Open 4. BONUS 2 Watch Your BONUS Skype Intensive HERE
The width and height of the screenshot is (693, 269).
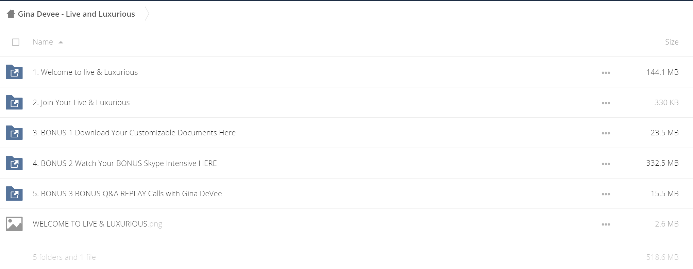point(125,163)
